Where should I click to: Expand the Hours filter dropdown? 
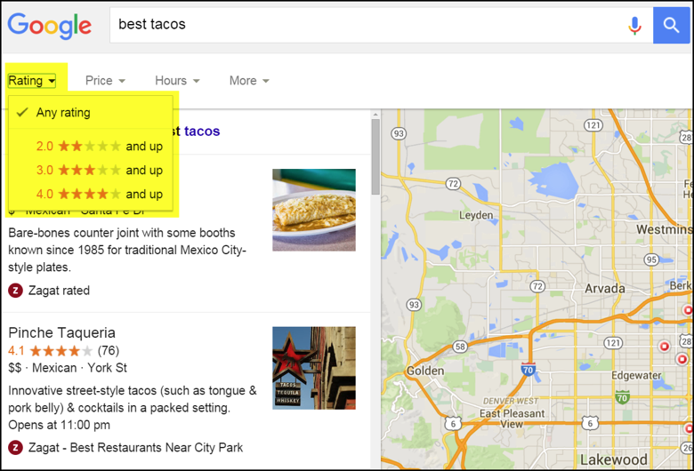coord(177,81)
